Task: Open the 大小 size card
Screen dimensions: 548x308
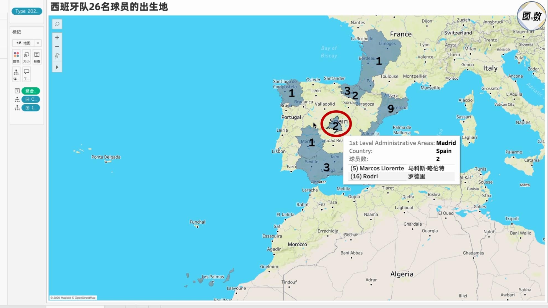Action: 27,57
